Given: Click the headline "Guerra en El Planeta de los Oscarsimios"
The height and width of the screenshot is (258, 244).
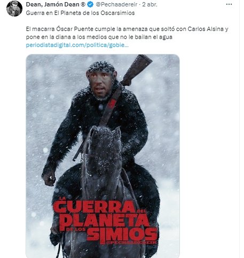Looking at the screenshot, I should (80, 13).
